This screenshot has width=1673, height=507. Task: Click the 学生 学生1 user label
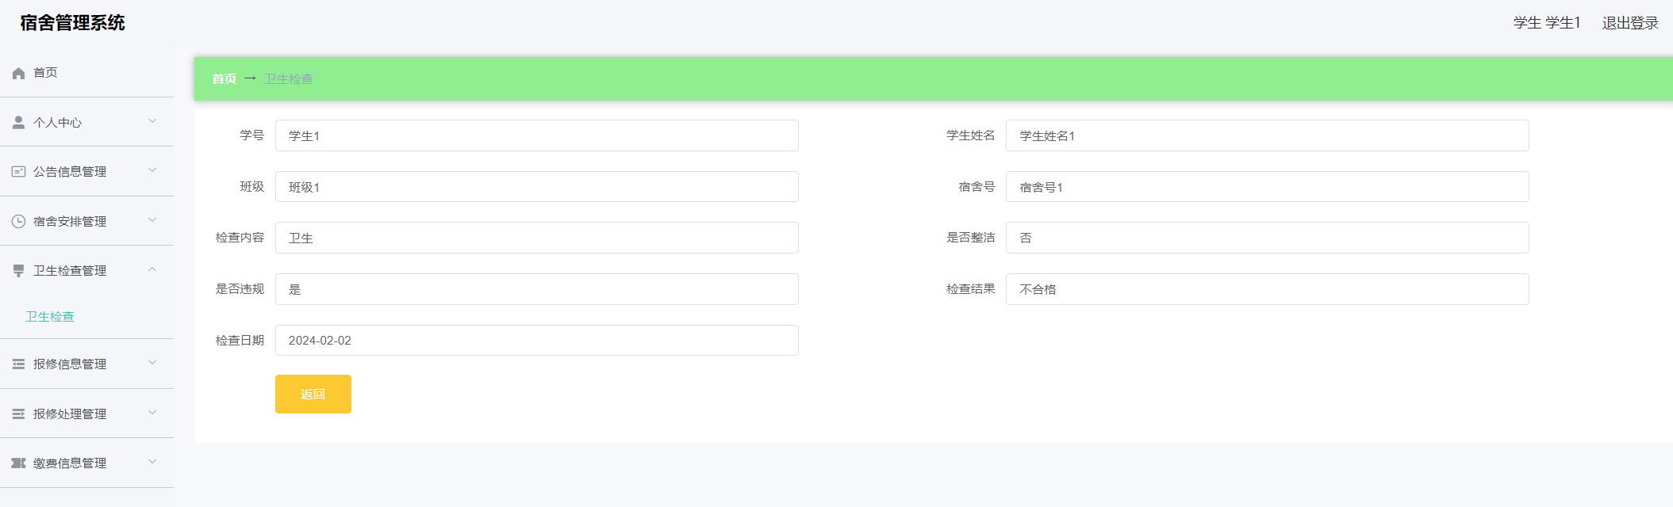click(1547, 23)
